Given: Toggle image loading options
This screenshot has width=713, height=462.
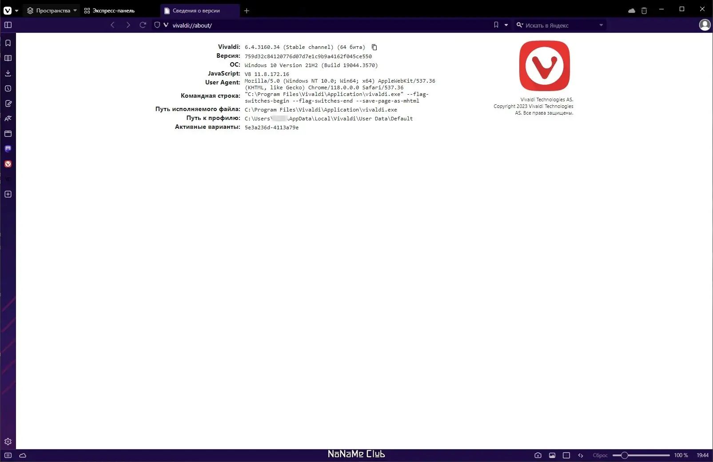Looking at the screenshot, I should pos(552,455).
